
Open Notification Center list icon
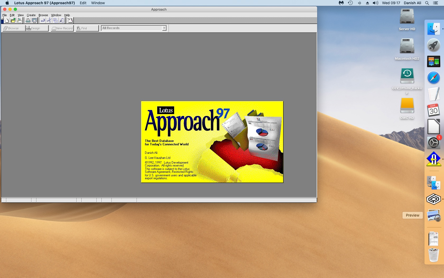(x=436, y=3)
